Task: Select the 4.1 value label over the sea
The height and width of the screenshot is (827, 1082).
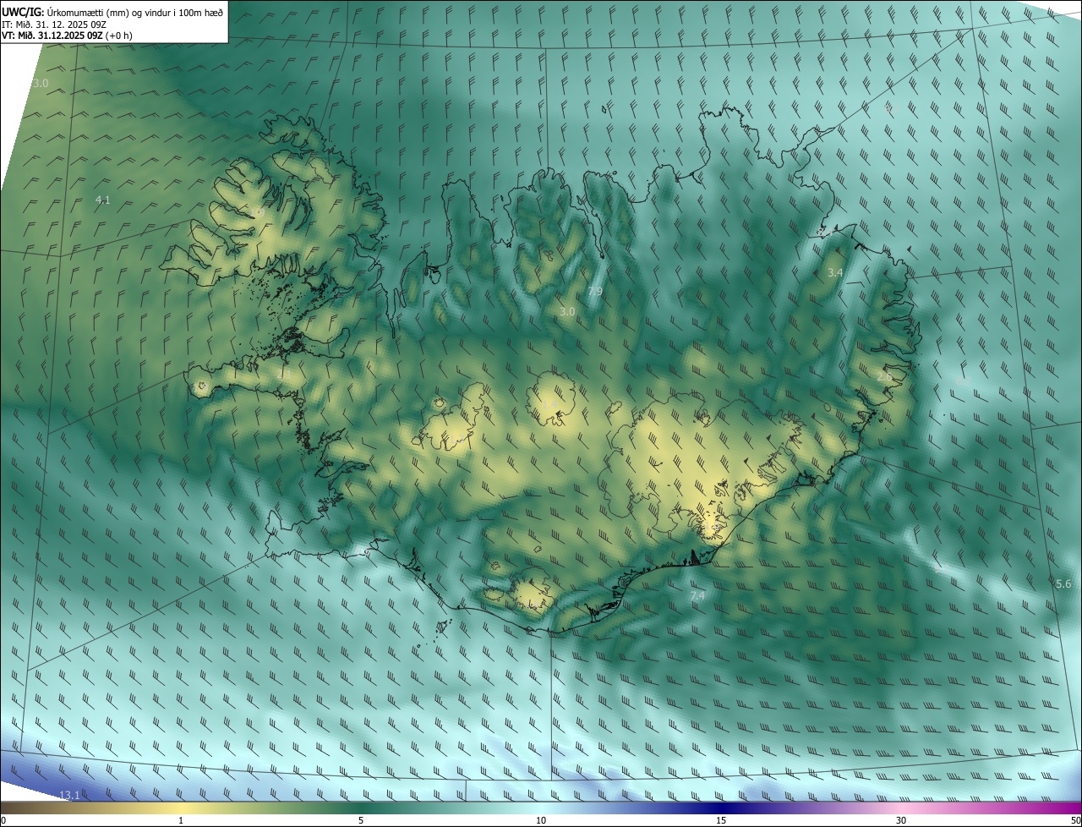Action: click(x=103, y=200)
